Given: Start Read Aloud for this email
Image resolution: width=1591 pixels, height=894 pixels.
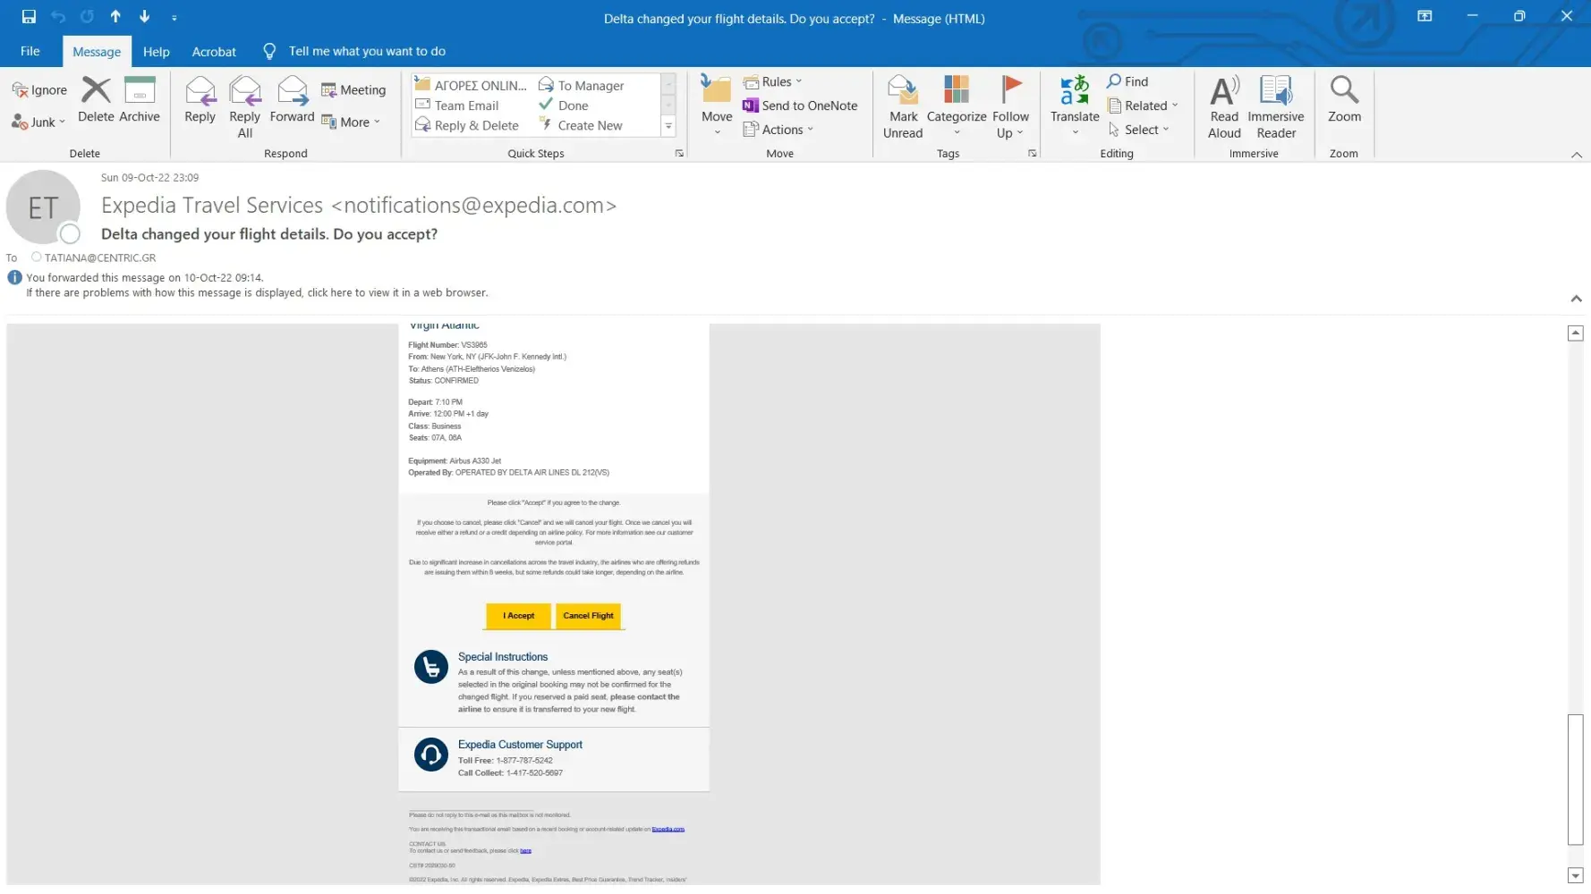Looking at the screenshot, I should click(x=1223, y=106).
